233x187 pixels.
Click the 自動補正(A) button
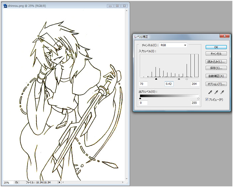[216, 76]
